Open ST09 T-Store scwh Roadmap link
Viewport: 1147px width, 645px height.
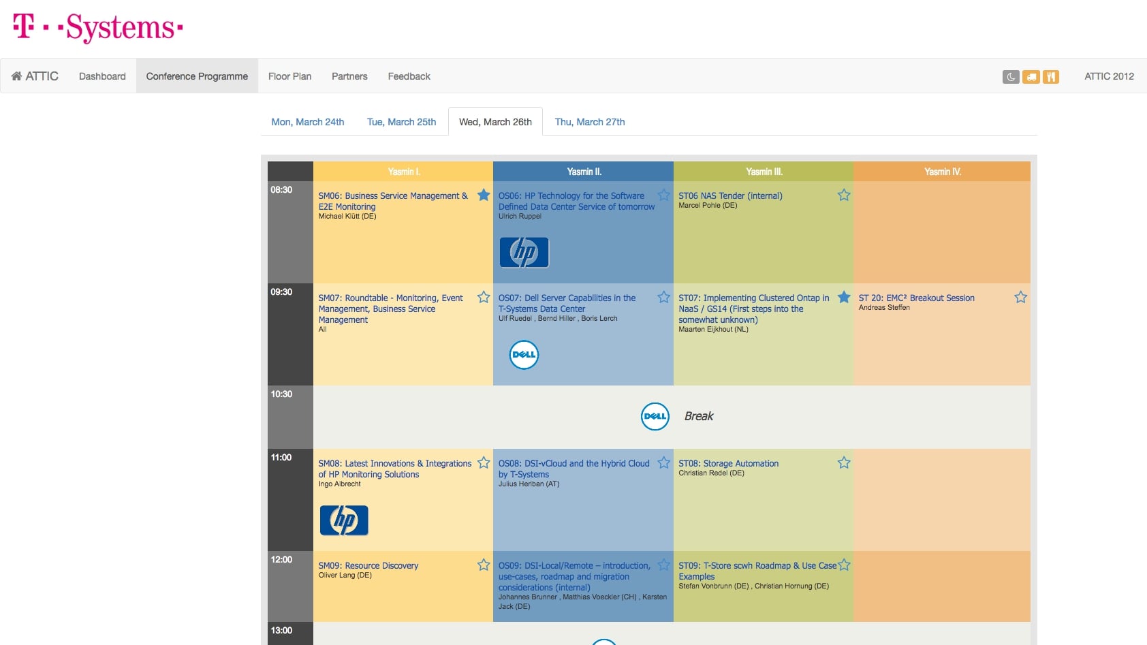click(x=757, y=571)
